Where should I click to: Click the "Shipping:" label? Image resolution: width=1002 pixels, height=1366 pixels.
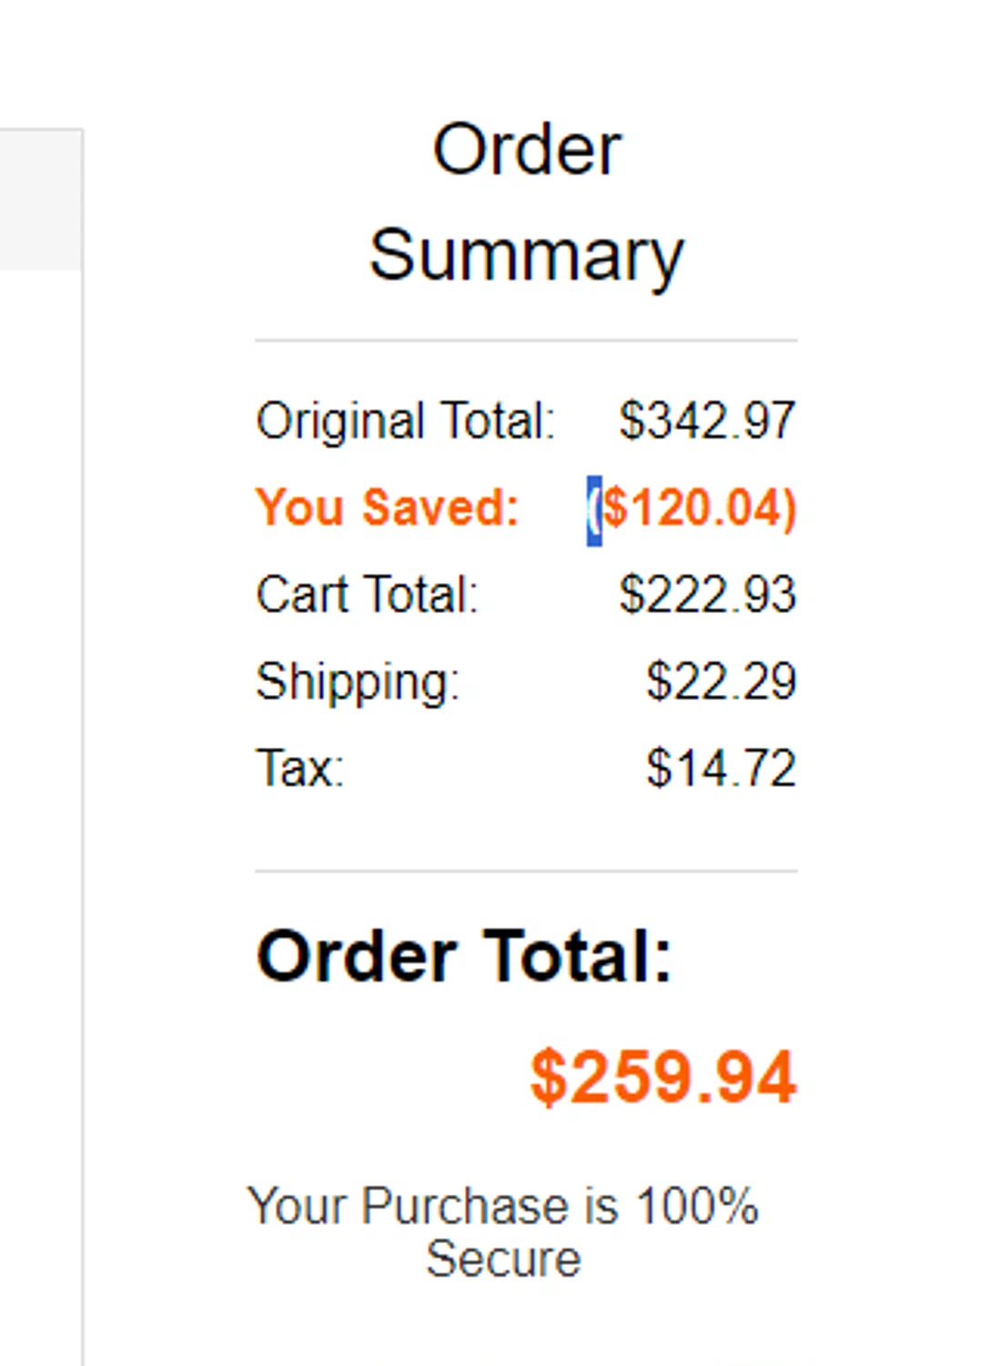[358, 681]
